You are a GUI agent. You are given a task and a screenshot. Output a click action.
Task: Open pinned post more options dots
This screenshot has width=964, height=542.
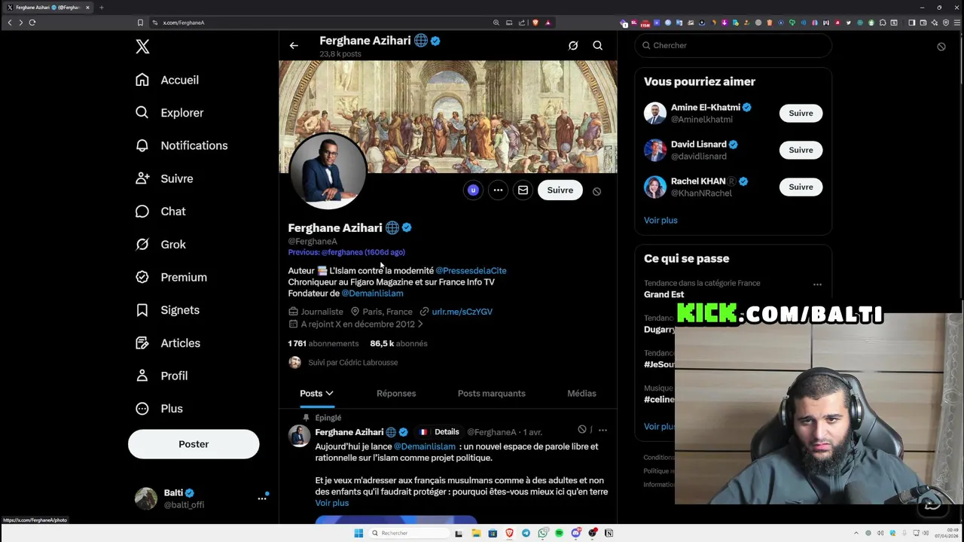pyautogui.click(x=602, y=431)
